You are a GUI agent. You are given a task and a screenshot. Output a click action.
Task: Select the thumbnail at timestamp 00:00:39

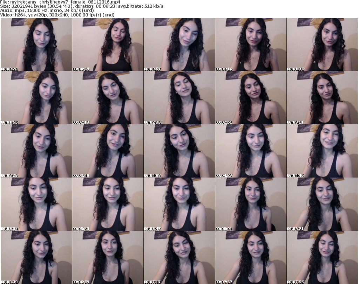(x=108, y=44)
